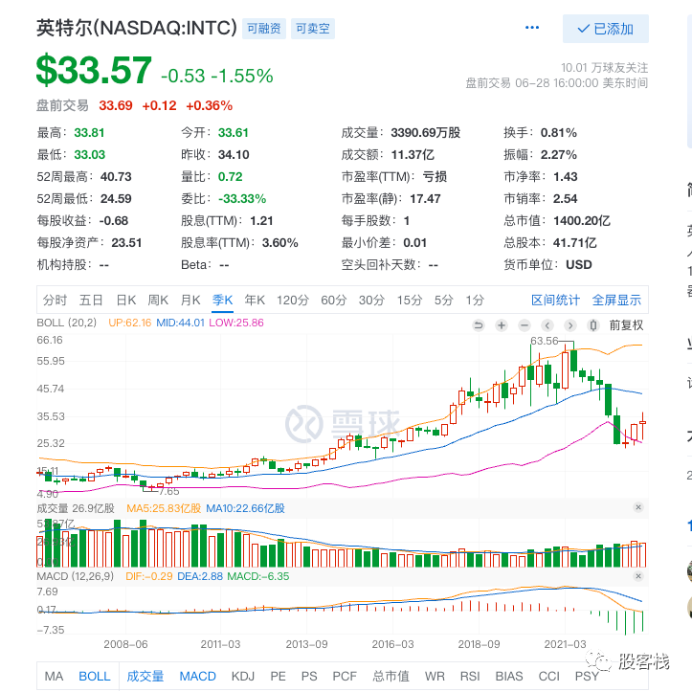
Task: Click the 总市值 value 1400.20亿
Action: (582, 221)
